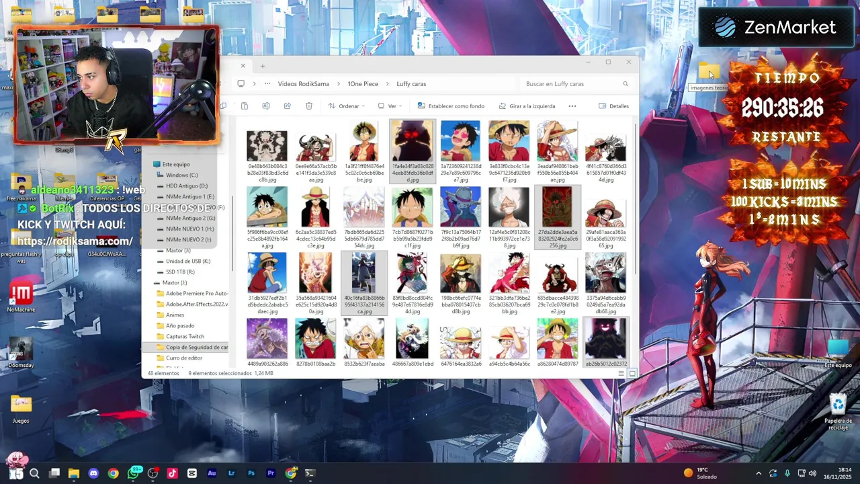
Task: Show hidden system tray icons chevron
Action: (759, 473)
